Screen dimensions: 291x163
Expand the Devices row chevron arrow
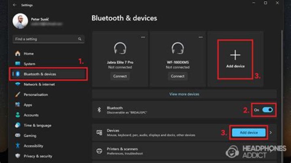pyautogui.click(x=271, y=132)
